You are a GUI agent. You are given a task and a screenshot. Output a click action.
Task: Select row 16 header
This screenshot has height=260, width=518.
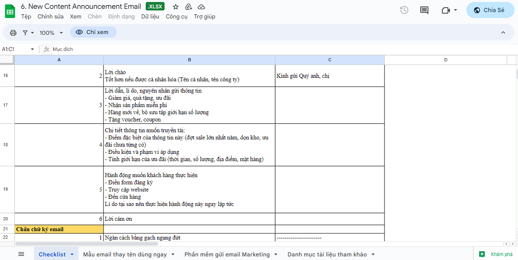pos(7,76)
